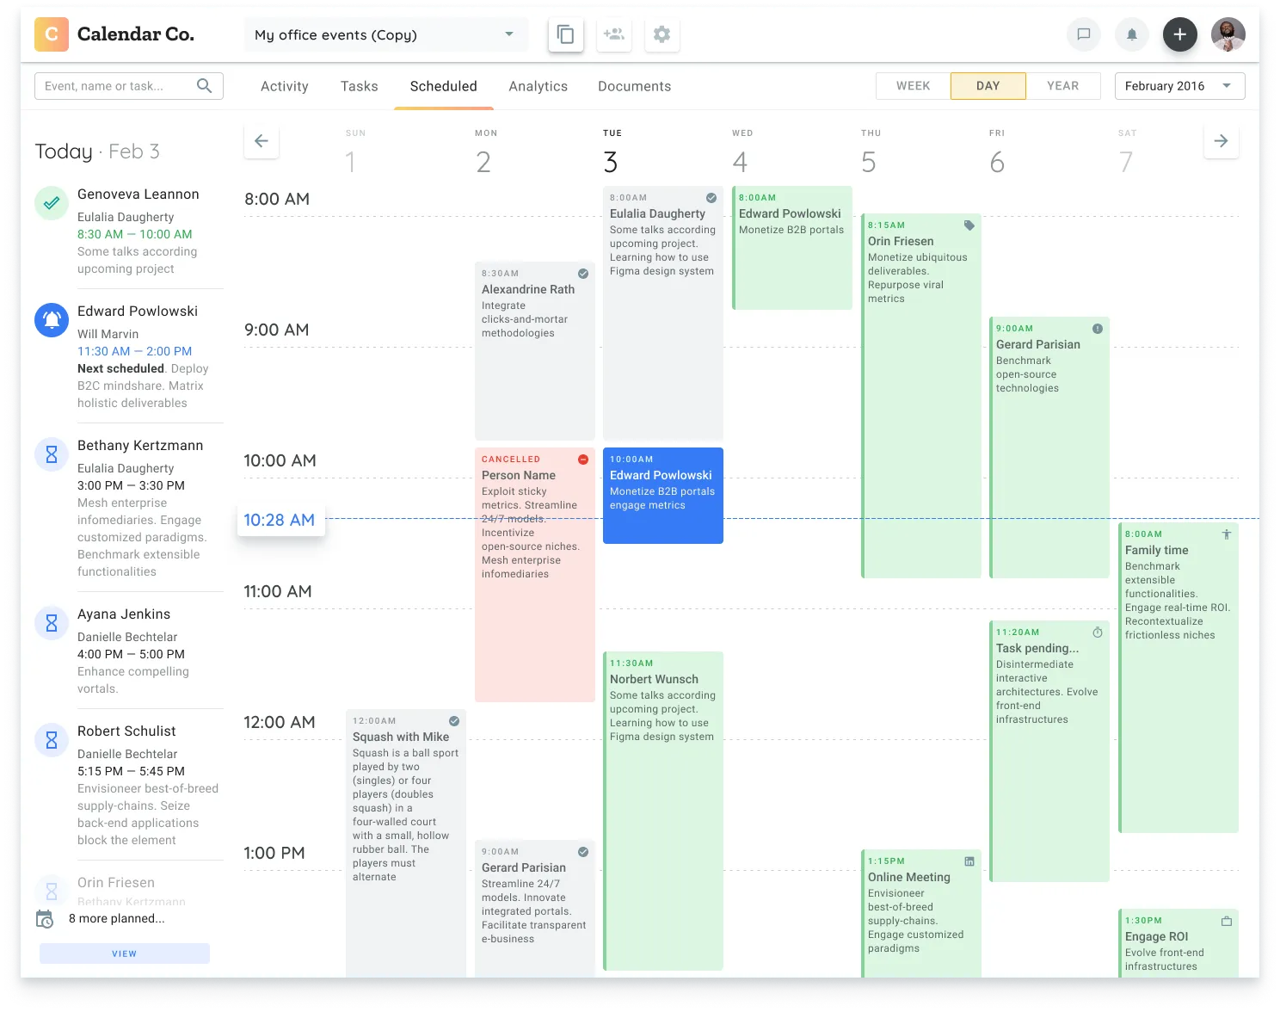Image resolution: width=1280 pixels, height=1012 pixels.
Task: Open the February 2016 date picker
Action: tap(1178, 85)
